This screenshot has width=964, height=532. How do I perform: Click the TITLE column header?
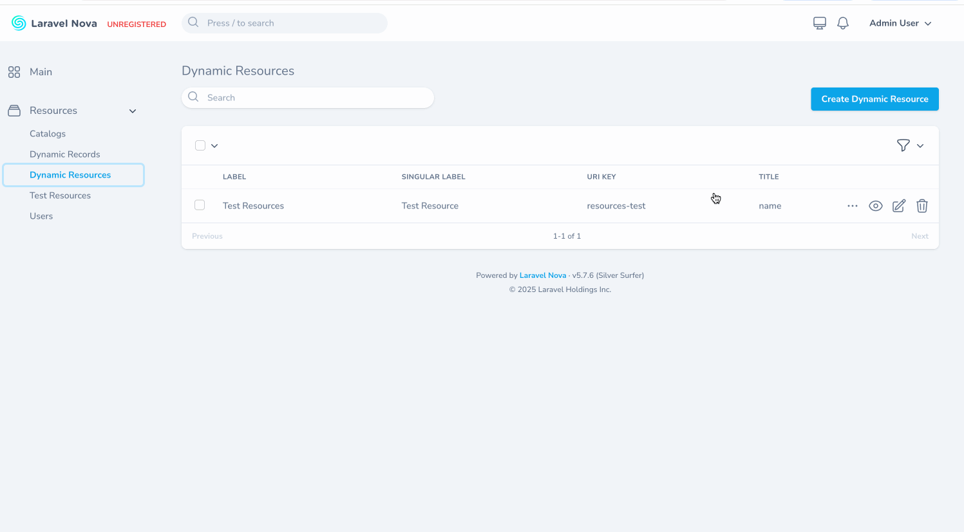[x=769, y=177]
